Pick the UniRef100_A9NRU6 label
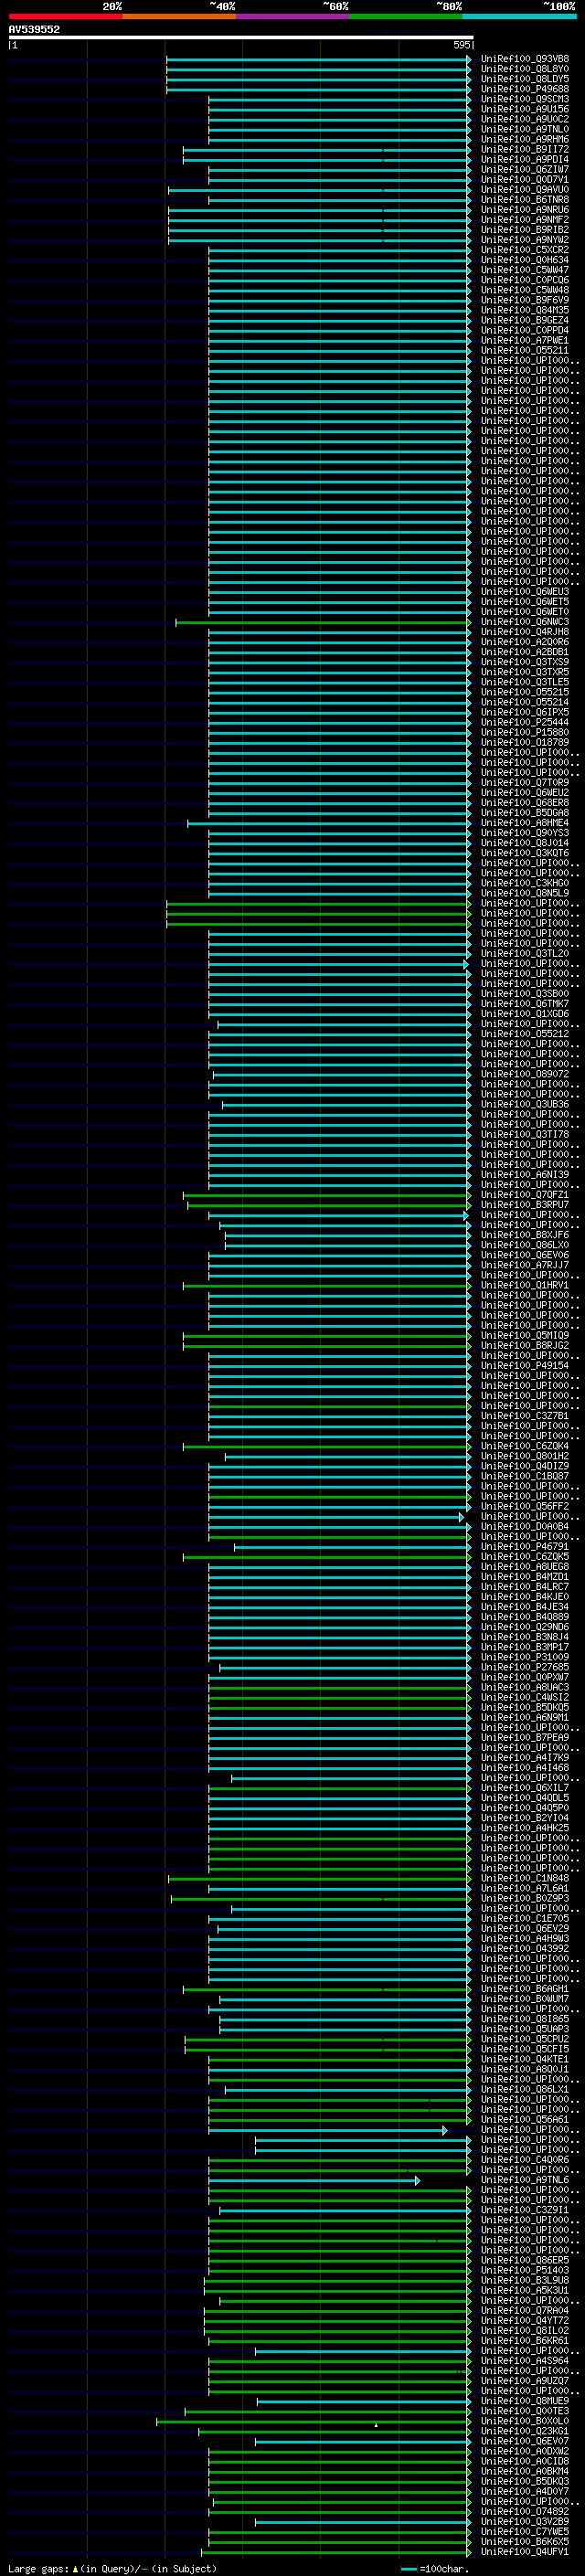 pos(525,210)
